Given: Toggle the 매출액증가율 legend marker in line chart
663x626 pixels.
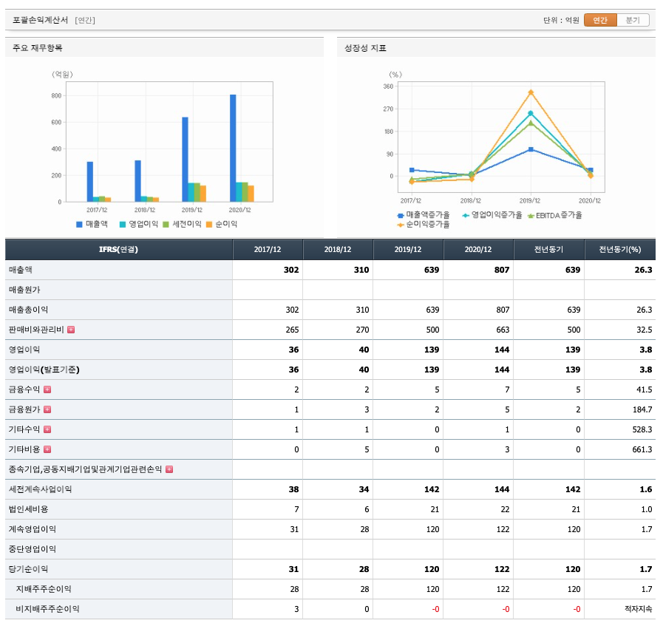Looking at the screenshot, I should [x=401, y=216].
